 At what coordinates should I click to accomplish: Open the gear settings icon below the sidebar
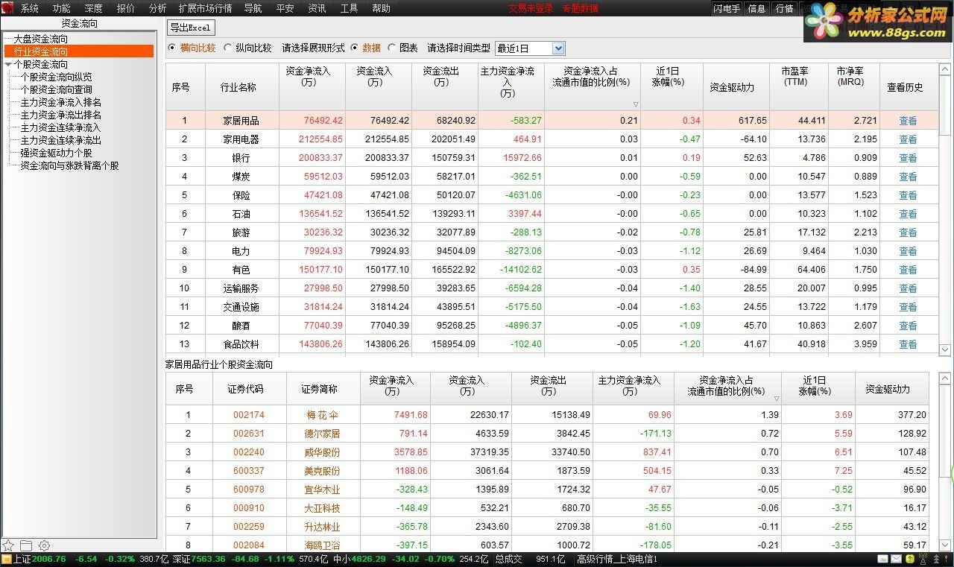[44, 545]
